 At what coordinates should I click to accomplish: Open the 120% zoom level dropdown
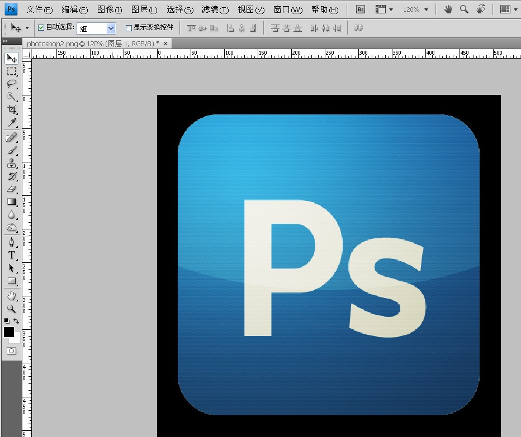(x=416, y=9)
